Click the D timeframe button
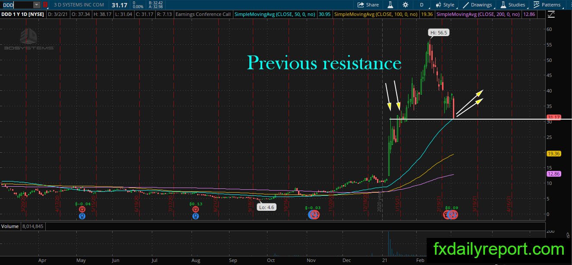Image resolution: width=572 pixels, height=265 pixels. [x=421, y=5]
